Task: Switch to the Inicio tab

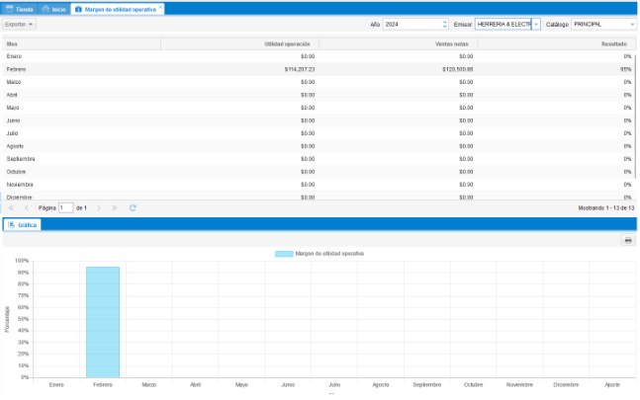Action: pos(53,8)
